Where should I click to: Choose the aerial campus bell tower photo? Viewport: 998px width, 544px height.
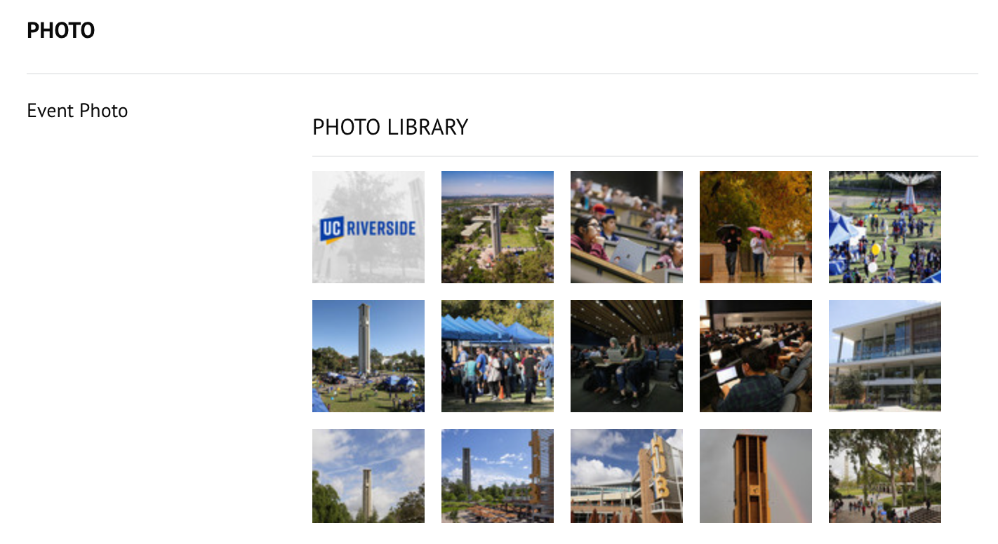[498, 227]
